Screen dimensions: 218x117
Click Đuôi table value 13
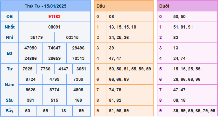click(176, 48)
